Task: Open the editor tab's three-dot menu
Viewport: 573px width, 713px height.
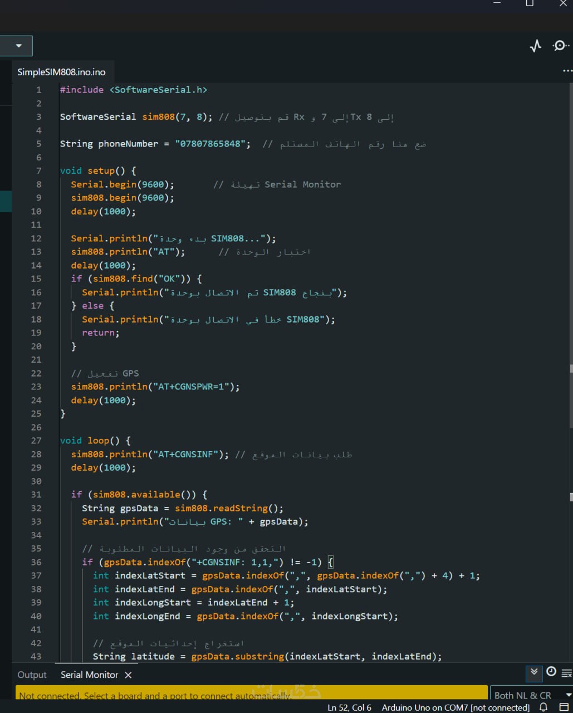Action: tap(567, 71)
